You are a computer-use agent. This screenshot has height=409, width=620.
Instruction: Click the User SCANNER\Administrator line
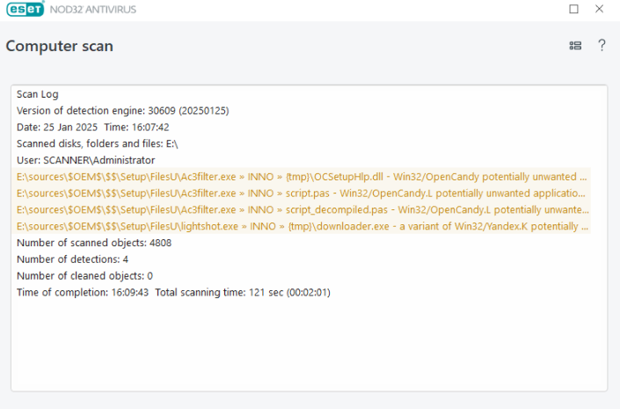(x=86, y=160)
